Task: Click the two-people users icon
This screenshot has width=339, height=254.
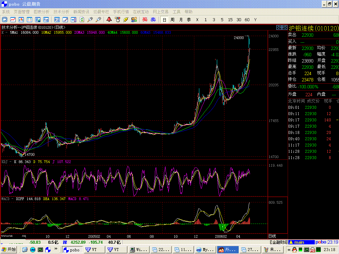Action: (134, 20)
